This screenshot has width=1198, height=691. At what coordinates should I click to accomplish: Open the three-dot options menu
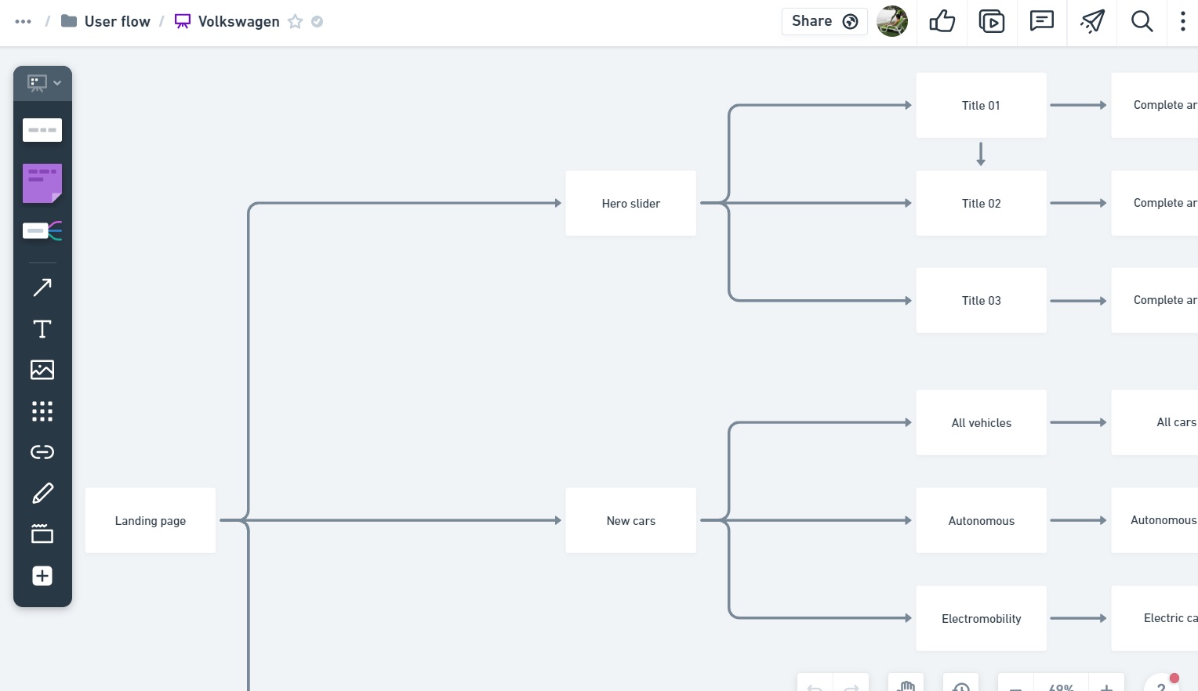(1182, 21)
